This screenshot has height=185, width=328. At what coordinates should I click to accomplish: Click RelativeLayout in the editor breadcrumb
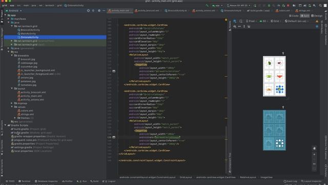click(x=248, y=177)
